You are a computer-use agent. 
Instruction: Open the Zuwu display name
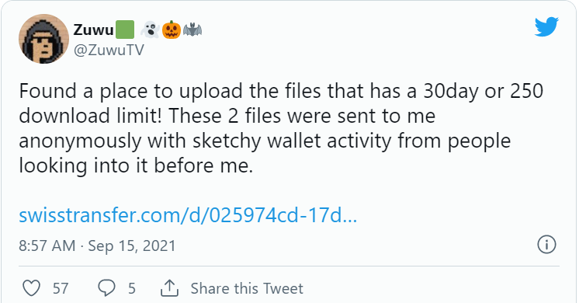coord(93,30)
